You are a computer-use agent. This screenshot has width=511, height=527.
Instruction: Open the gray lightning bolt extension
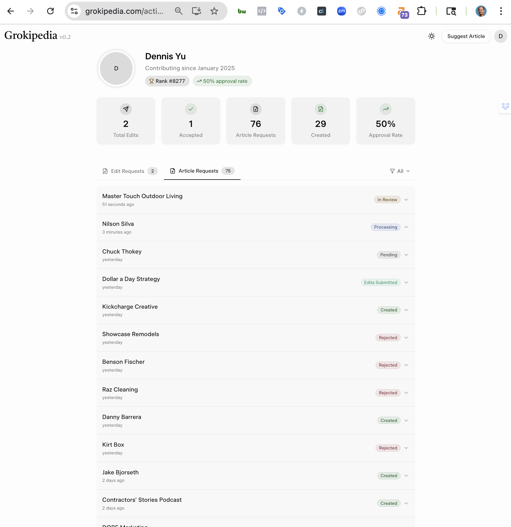(302, 11)
